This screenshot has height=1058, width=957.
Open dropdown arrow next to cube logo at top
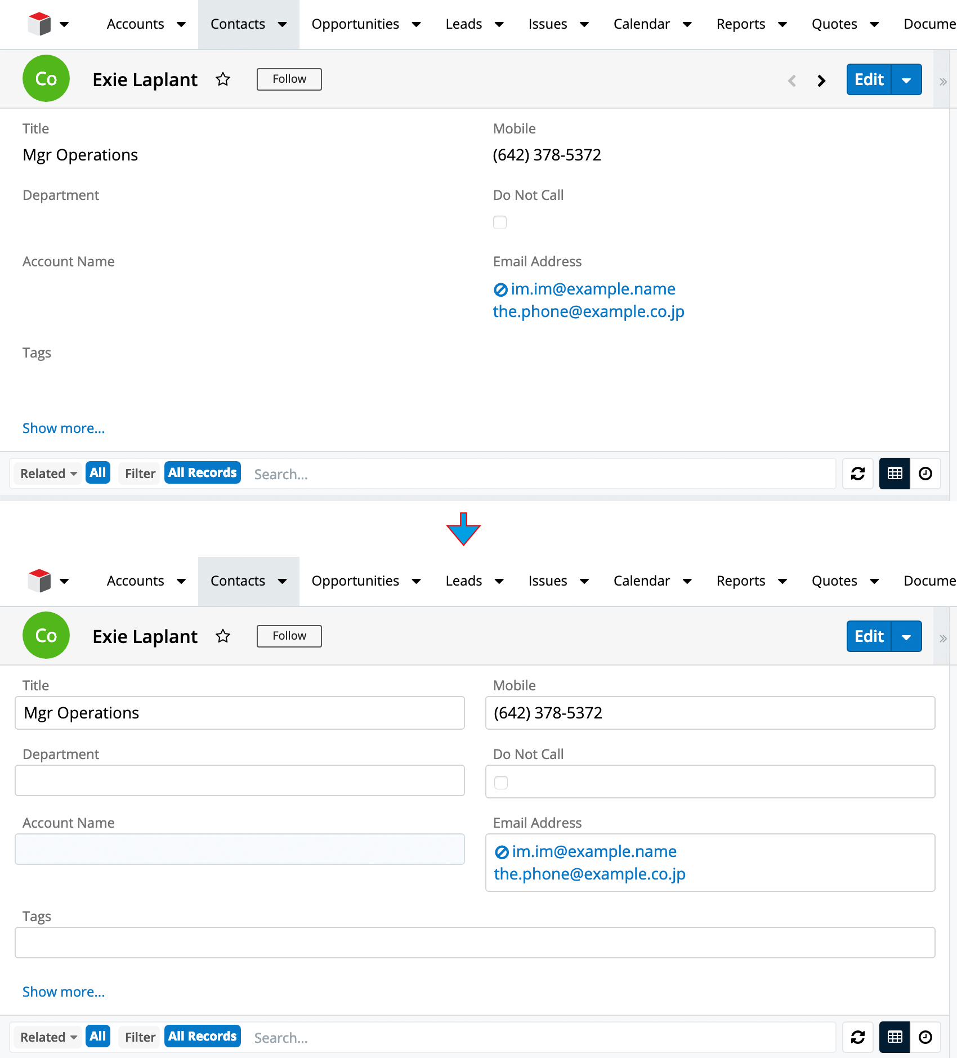(64, 24)
